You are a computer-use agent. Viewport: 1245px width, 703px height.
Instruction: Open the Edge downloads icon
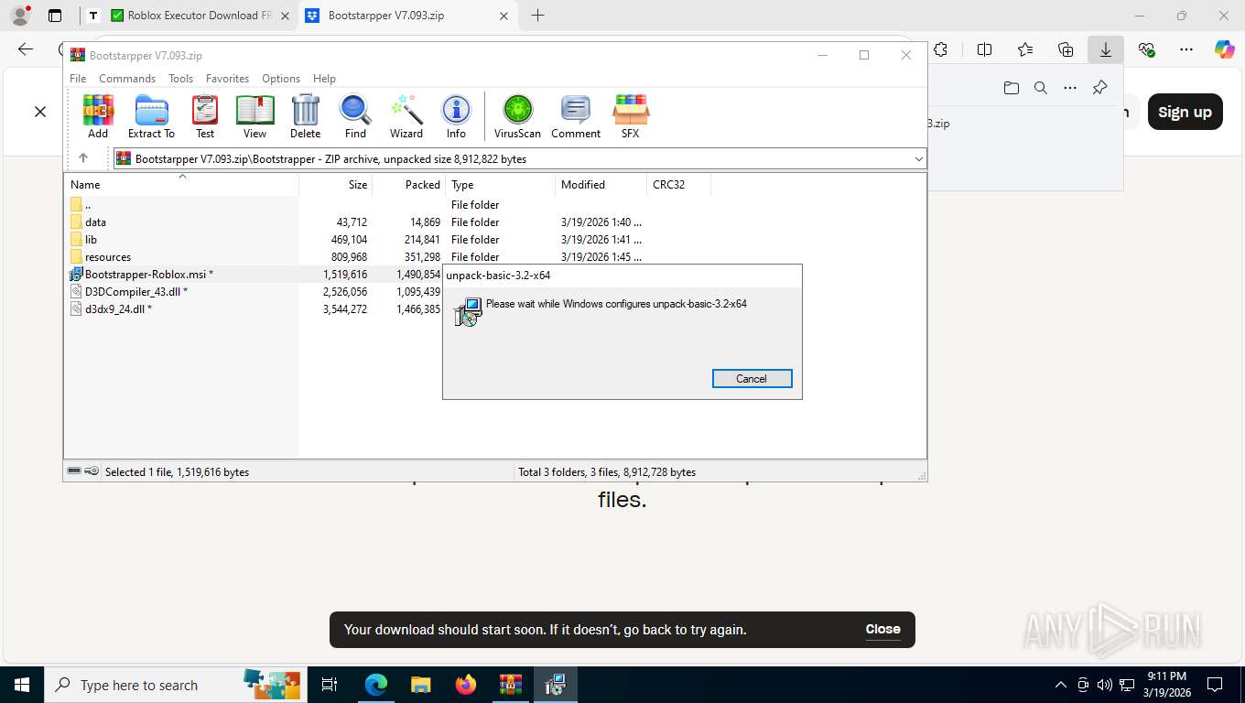[1106, 49]
